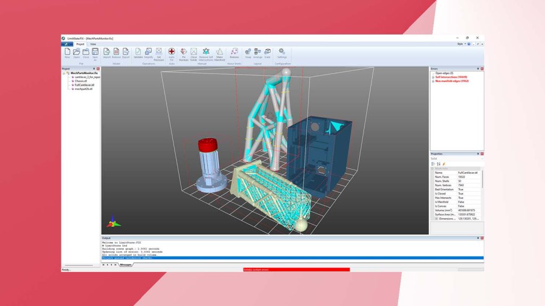Close the Errors panel

click(482, 69)
